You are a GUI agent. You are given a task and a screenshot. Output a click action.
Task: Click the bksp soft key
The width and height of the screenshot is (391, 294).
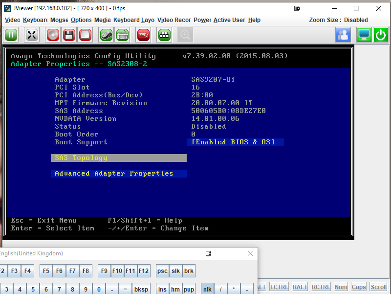tap(141, 289)
